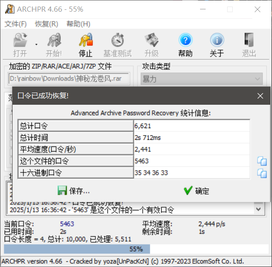Select the file password cell 5463
The width and height of the screenshot is (272, 267).
192,161
